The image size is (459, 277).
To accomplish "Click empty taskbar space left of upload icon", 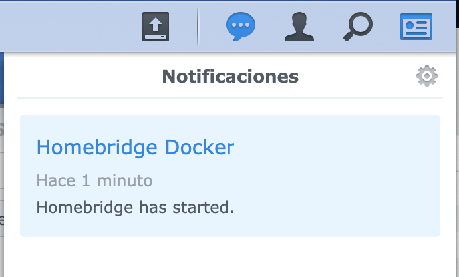I will click(67, 27).
